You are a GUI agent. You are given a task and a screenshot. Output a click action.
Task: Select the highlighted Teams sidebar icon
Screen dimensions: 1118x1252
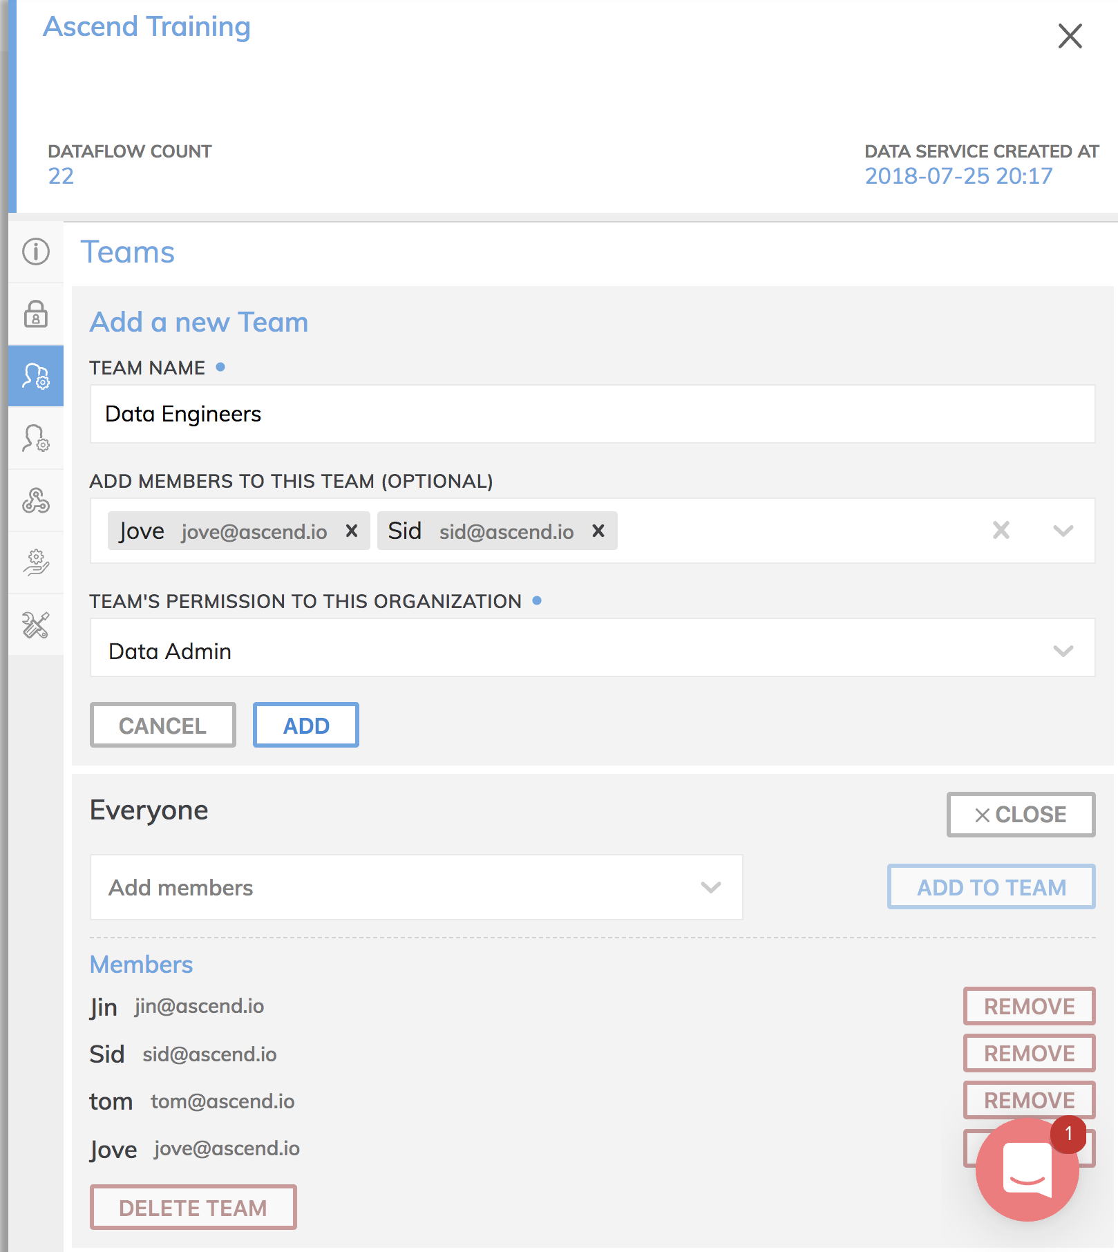coord(36,376)
